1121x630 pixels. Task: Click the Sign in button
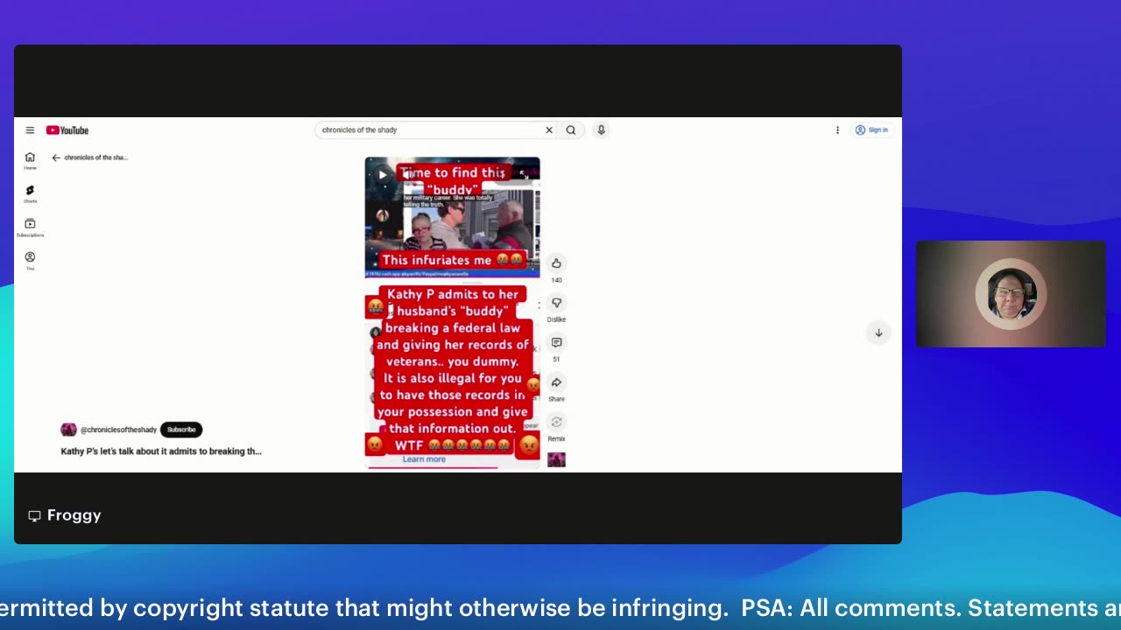[871, 130]
